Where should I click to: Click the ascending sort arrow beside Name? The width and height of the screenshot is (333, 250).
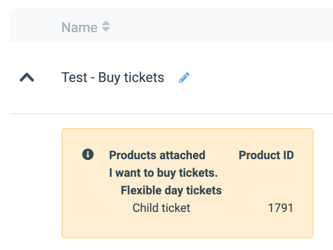coord(105,23)
